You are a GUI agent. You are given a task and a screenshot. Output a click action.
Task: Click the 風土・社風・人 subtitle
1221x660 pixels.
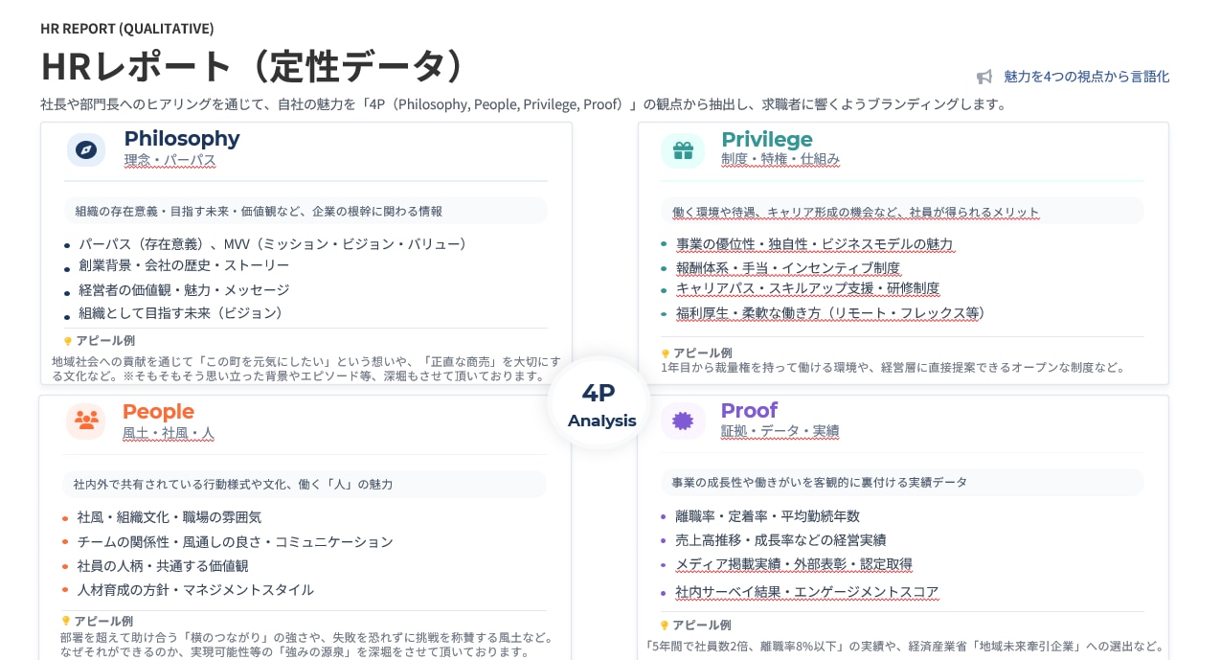point(168,433)
